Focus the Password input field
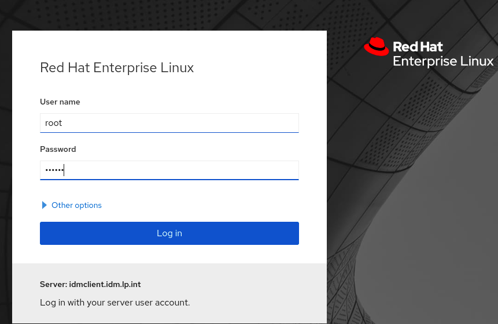This screenshot has height=324, width=498. tap(169, 170)
